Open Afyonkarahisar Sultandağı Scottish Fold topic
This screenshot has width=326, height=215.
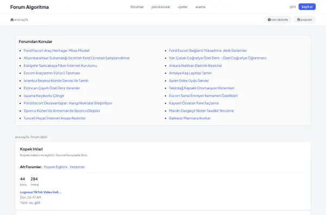(77, 58)
